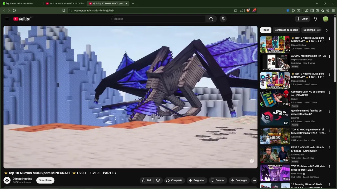Click the search magnifier button
The image size is (337, 189).
point(211,19)
